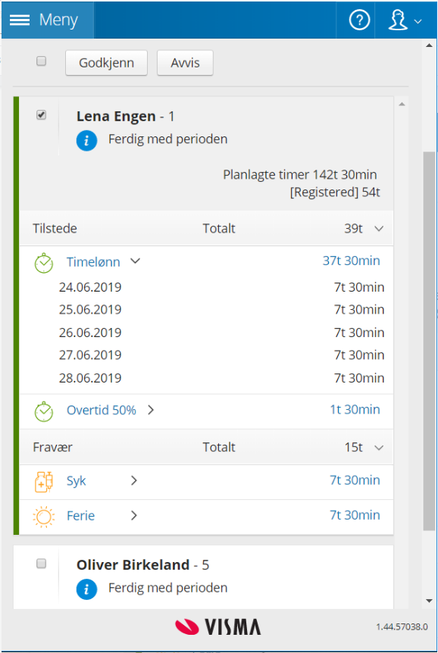Open the help question mark icon

(x=359, y=20)
